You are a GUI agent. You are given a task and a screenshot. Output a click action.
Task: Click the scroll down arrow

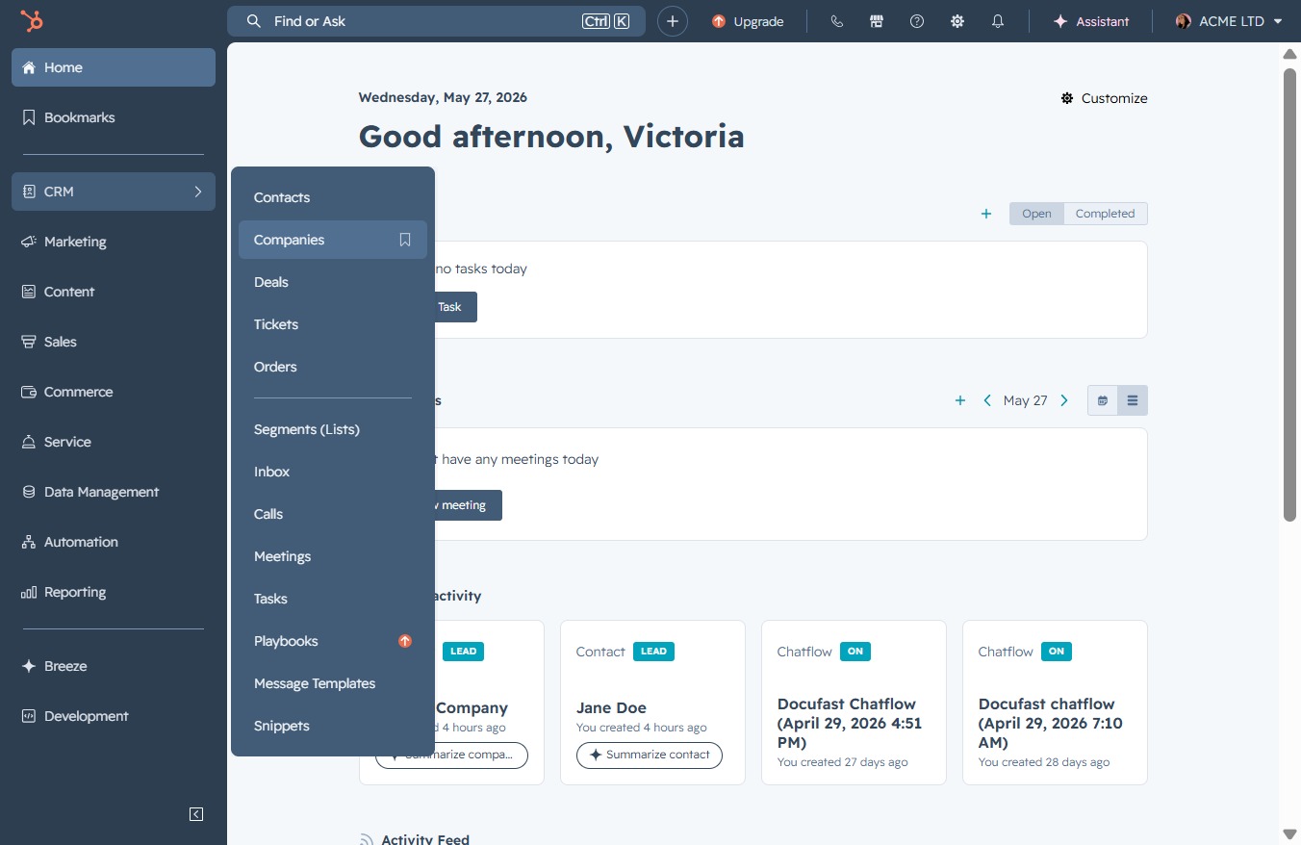pyautogui.click(x=1290, y=833)
